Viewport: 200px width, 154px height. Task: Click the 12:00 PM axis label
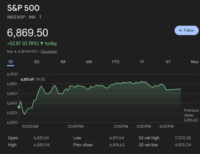(x=75, y=126)
